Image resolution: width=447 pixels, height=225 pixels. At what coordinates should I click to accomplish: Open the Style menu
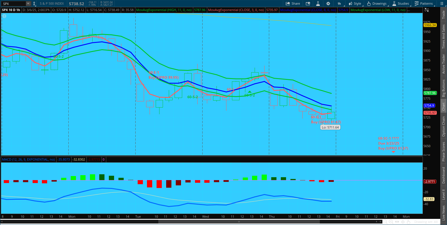(355, 3)
